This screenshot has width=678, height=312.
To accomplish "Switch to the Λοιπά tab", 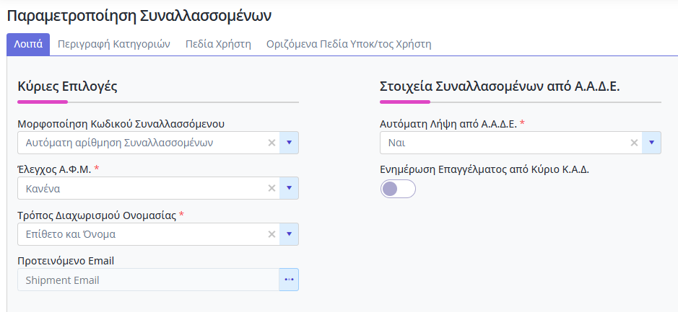I will coord(28,44).
